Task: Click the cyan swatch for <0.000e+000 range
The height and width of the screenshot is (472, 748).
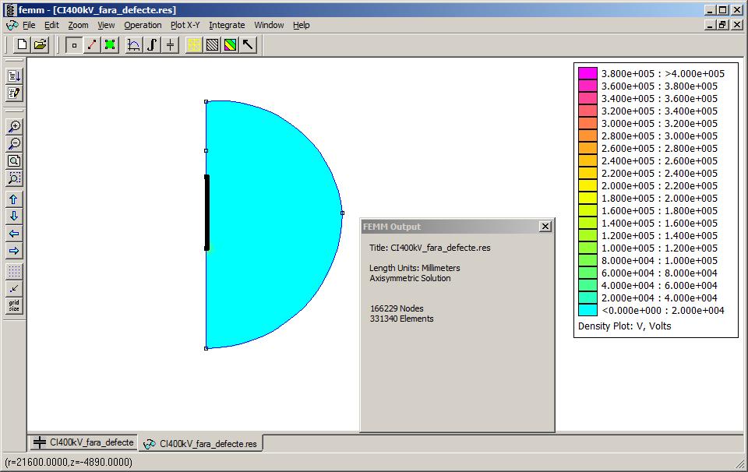Action: point(587,310)
